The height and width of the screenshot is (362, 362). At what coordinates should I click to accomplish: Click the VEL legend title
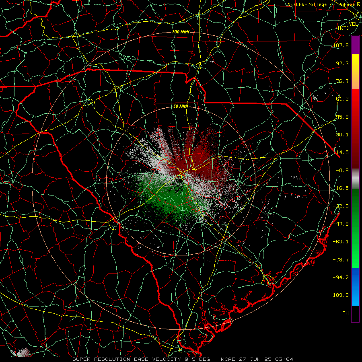[x=353, y=24]
